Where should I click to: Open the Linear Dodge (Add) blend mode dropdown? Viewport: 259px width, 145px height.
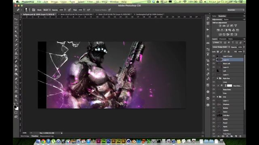pos(221,47)
